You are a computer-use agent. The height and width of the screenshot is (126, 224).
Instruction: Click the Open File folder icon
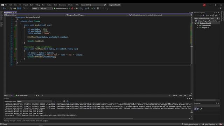tap(15, 8)
